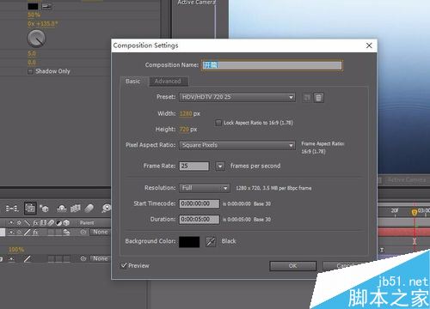Enable Draft 3D in timeline toolbar

[45, 209]
